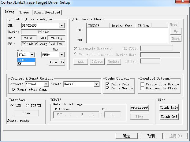This screenshot has width=190, height=142.
Task: Cancel with the 取消 button
Action: tap(151, 136)
